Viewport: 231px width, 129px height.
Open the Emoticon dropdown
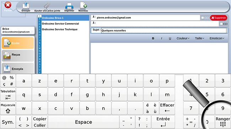(x=217, y=38)
